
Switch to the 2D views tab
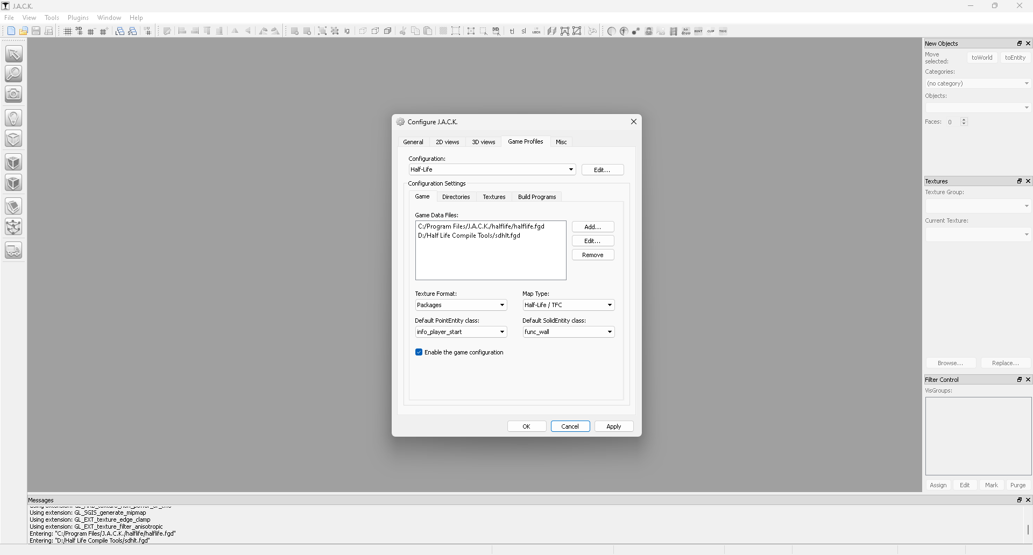click(448, 142)
